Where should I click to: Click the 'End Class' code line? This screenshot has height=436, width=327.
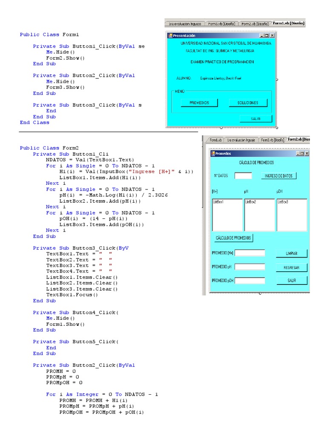(x=34, y=122)
